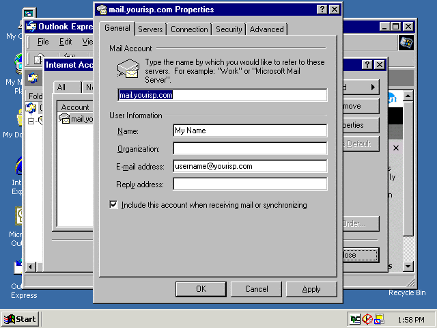Maximize the Outlook Express window
This screenshot has width=437, height=328.
395,27
